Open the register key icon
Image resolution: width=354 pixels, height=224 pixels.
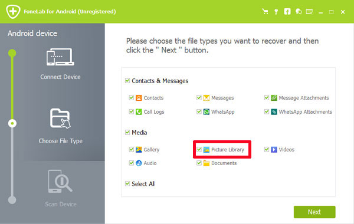(276, 12)
